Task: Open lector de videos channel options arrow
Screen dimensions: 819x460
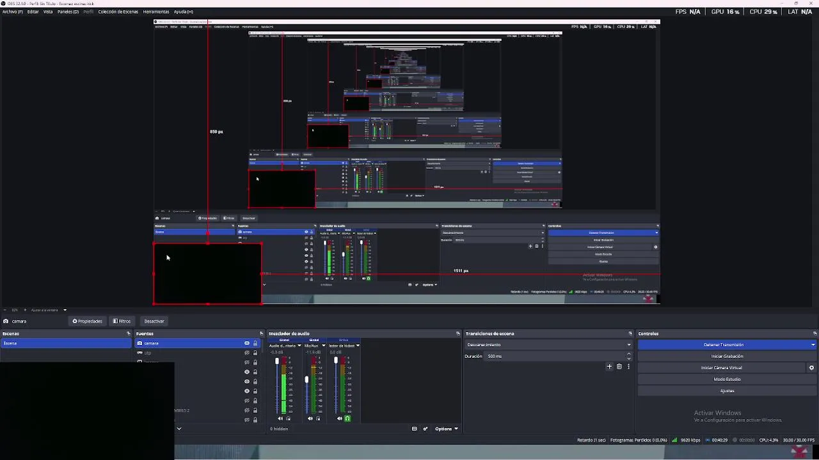Action: (x=358, y=346)
